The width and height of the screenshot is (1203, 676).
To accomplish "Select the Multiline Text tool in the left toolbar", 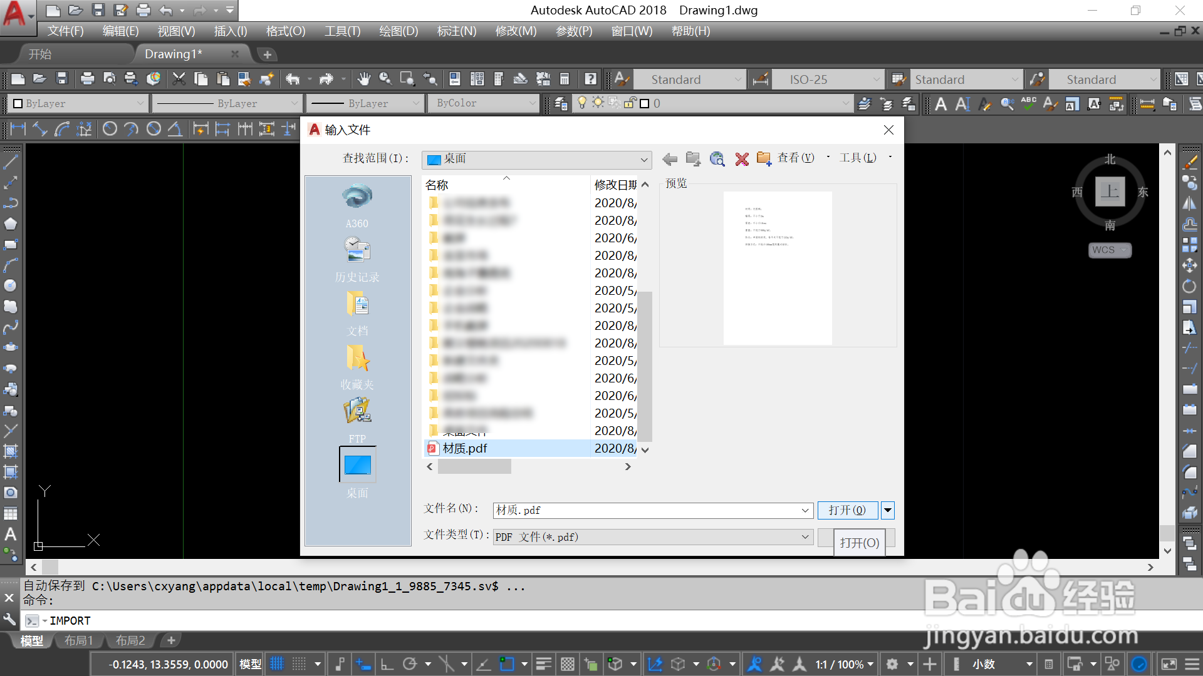I will click(x=11, y=535).
